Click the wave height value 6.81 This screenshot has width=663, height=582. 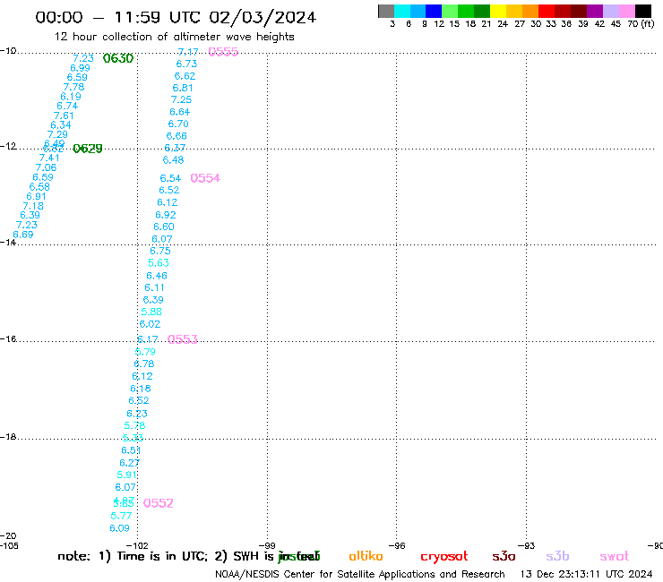click(x=183, y=88)
